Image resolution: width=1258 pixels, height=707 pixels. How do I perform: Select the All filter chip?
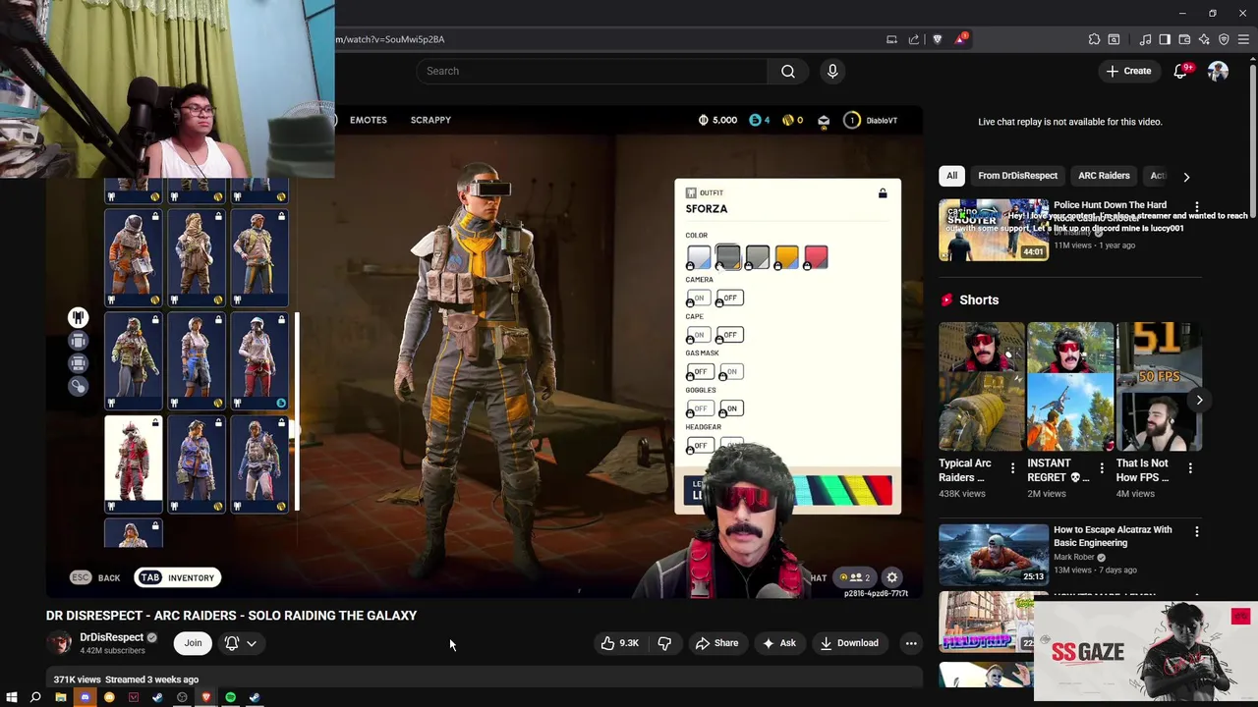click(x=951, y=176)
